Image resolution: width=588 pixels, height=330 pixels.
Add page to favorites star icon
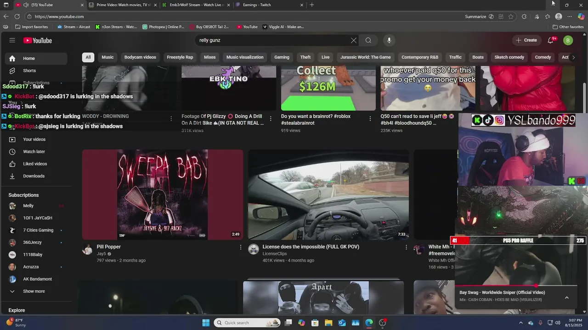[511, 16]
